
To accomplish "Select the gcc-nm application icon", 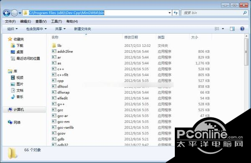I will coord(54,122).
